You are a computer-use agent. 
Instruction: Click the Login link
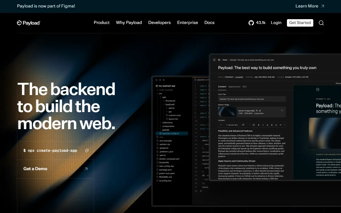[x=276, y=23]
